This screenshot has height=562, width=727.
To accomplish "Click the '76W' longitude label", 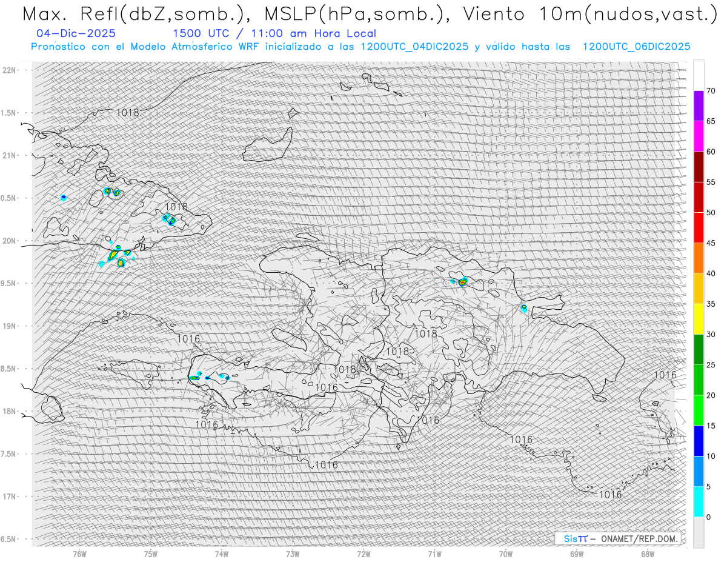I will [x=79, y=554].
